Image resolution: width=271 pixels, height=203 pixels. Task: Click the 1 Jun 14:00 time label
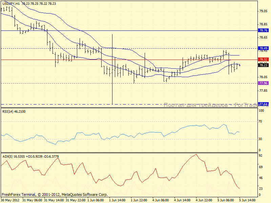pos(118,200)
